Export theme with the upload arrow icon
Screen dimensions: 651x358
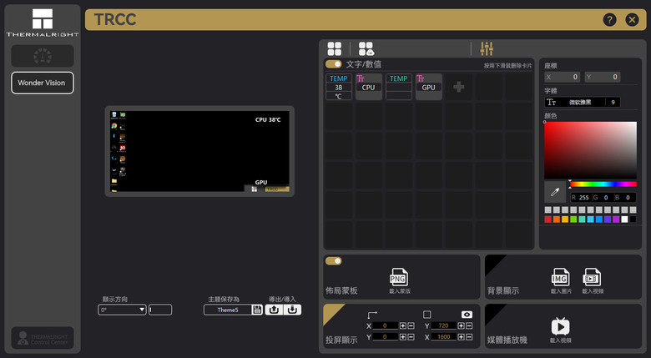tap(274, 310)
